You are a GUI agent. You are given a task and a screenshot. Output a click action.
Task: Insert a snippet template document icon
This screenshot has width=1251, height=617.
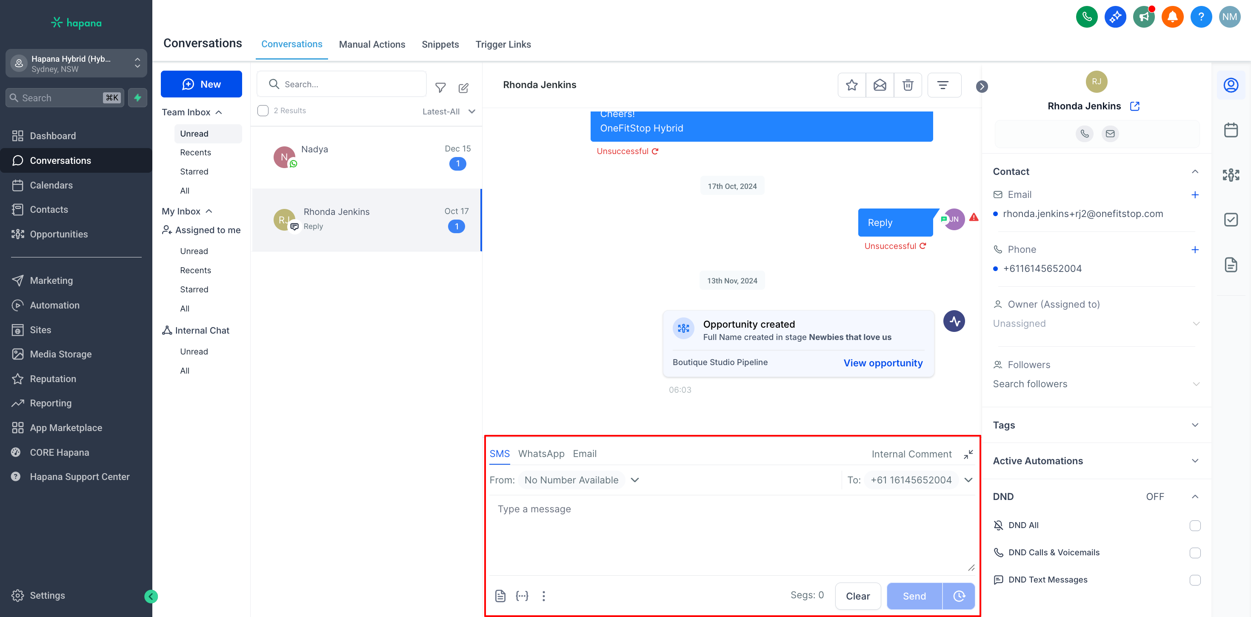tap(500, 596)
